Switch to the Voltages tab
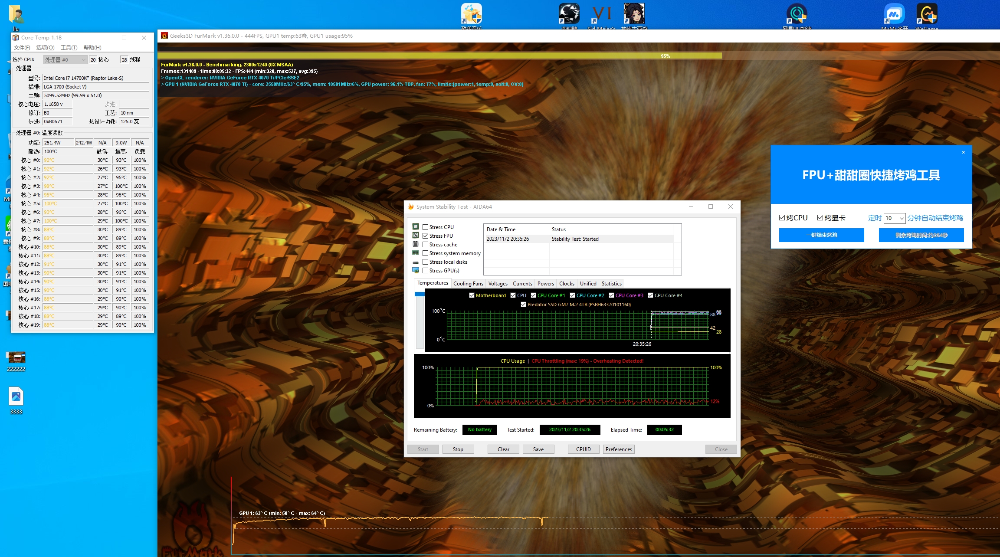 tap(498, 283)
